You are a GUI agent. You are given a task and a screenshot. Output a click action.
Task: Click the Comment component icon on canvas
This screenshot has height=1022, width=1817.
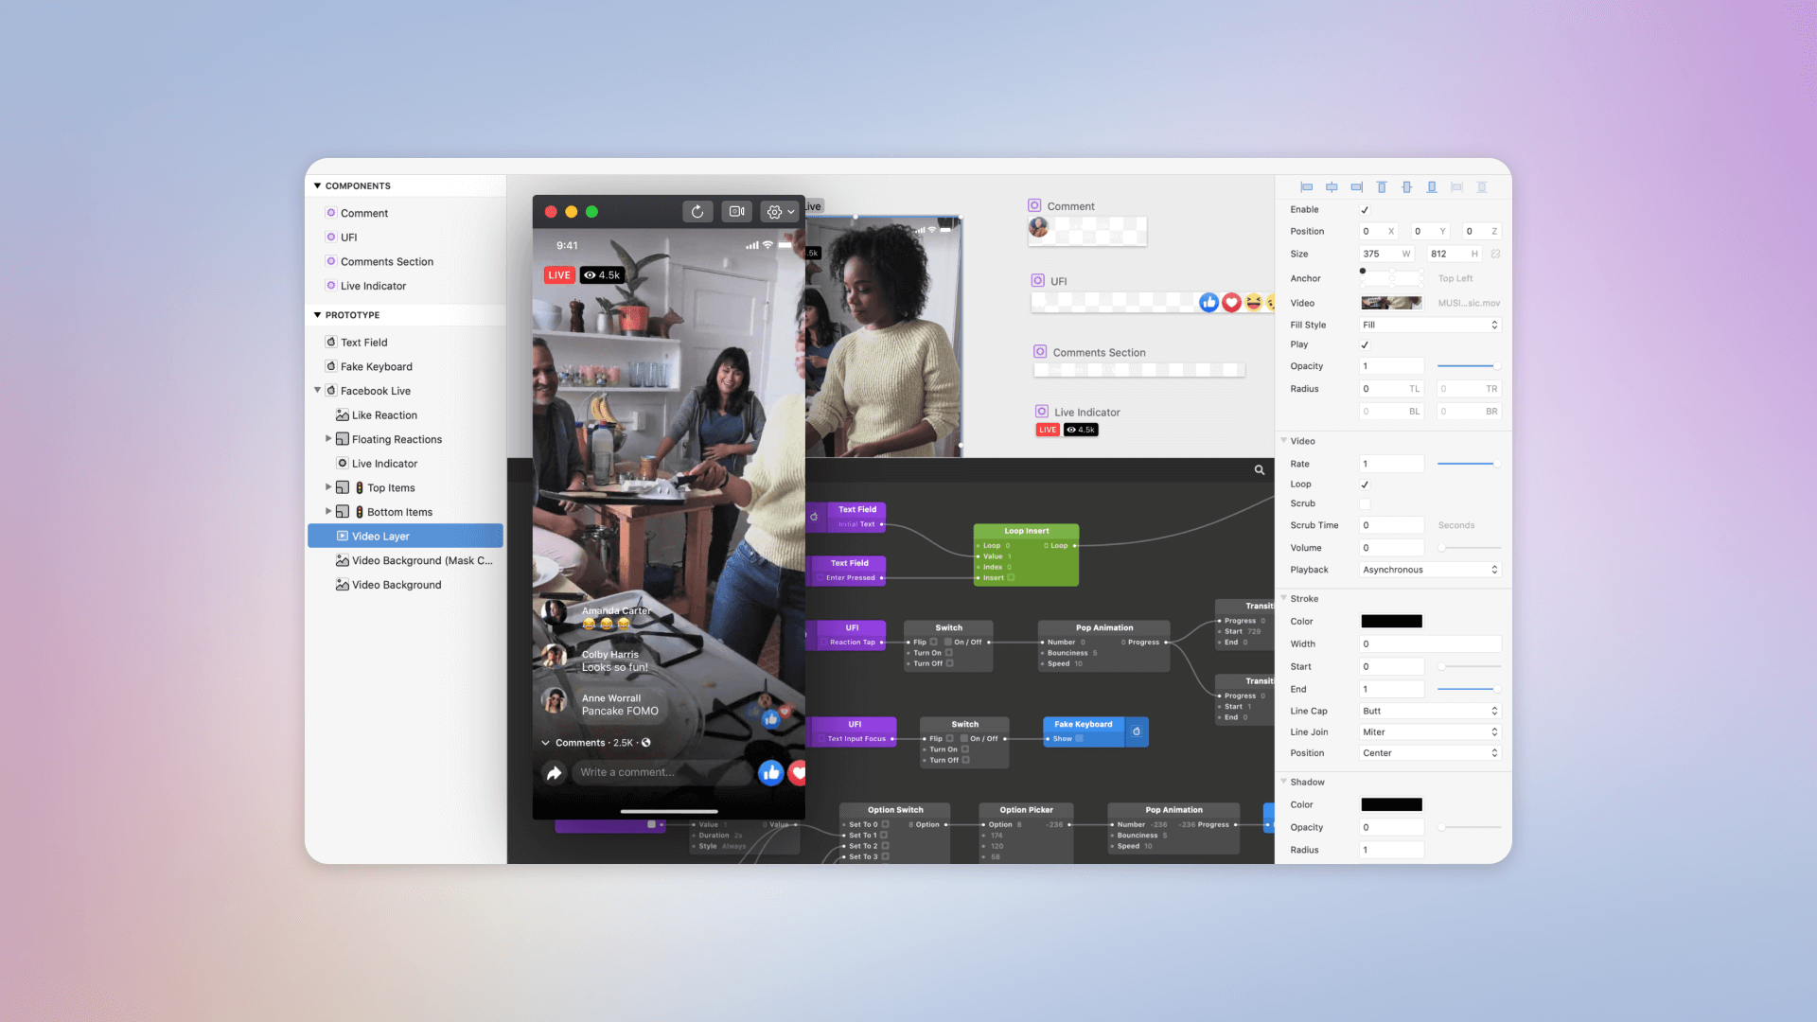(x=1035, y=205)
